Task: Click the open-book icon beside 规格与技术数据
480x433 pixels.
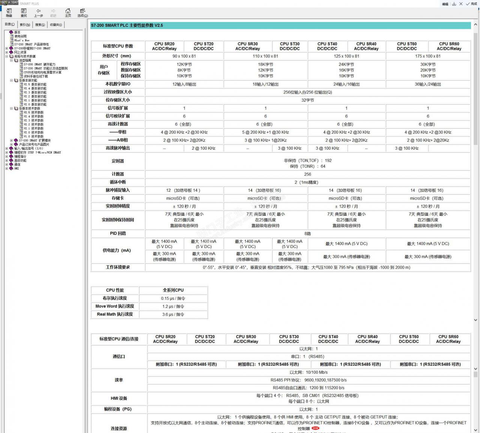Action: coord(11,56)
